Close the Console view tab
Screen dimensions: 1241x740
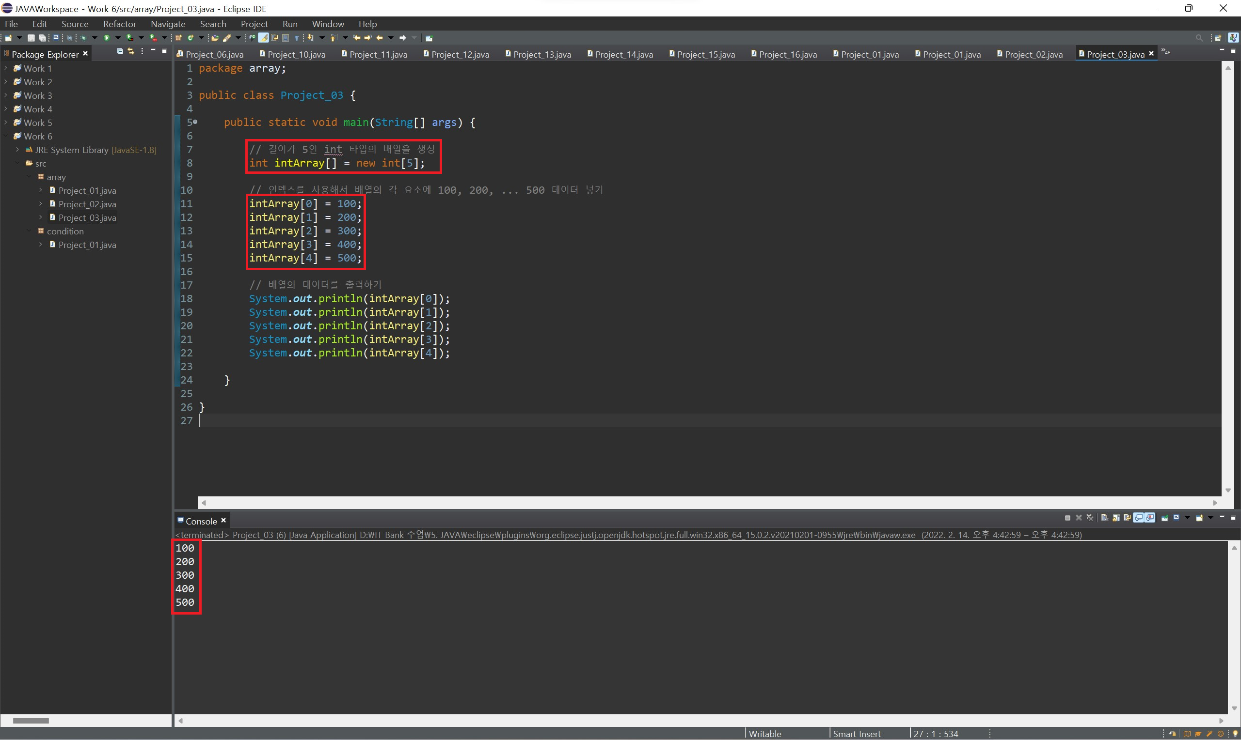[223, 521]
